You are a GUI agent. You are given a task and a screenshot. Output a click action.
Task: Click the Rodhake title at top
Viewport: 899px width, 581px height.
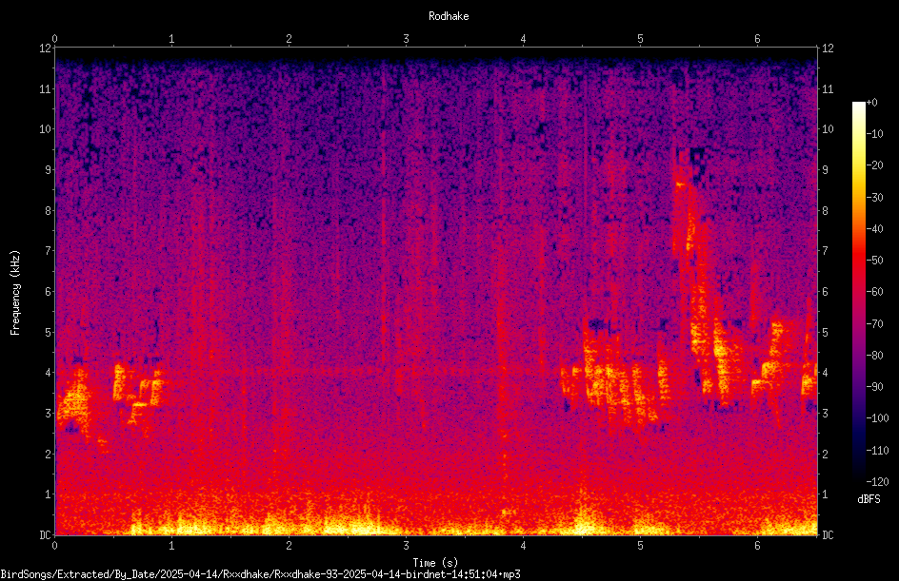(x=449, y=16)
